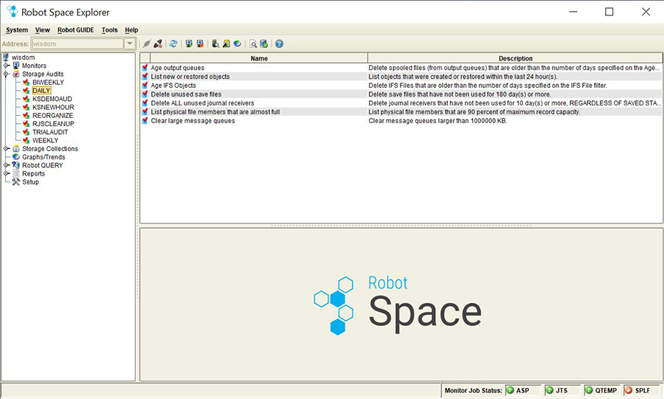Screen dimensions: 664x399
Task: Click the green start monitors toolbar icon
Action: (189, 44)
